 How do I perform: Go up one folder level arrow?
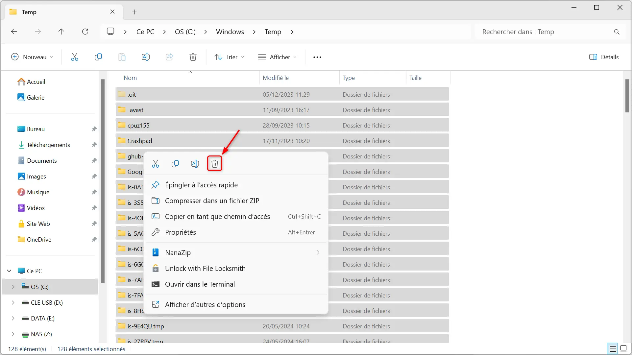[x=61, y=32]
